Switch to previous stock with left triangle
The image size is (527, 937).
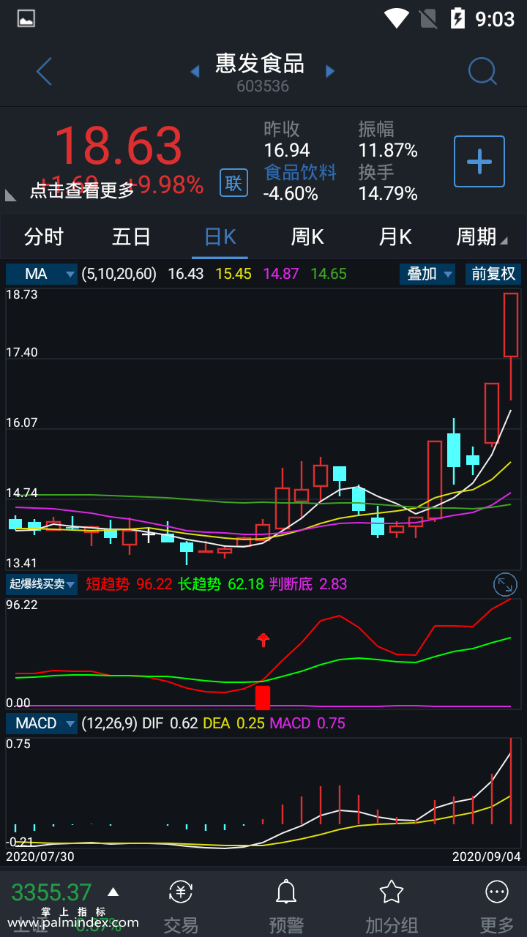tap(195, 71)
